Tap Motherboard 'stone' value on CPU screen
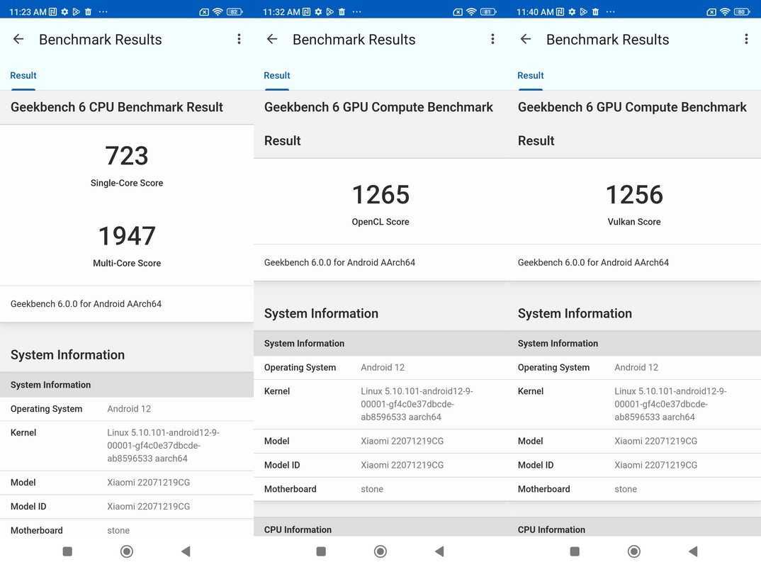The height and width of the screenshot is (567, 761). coord(118,531)
